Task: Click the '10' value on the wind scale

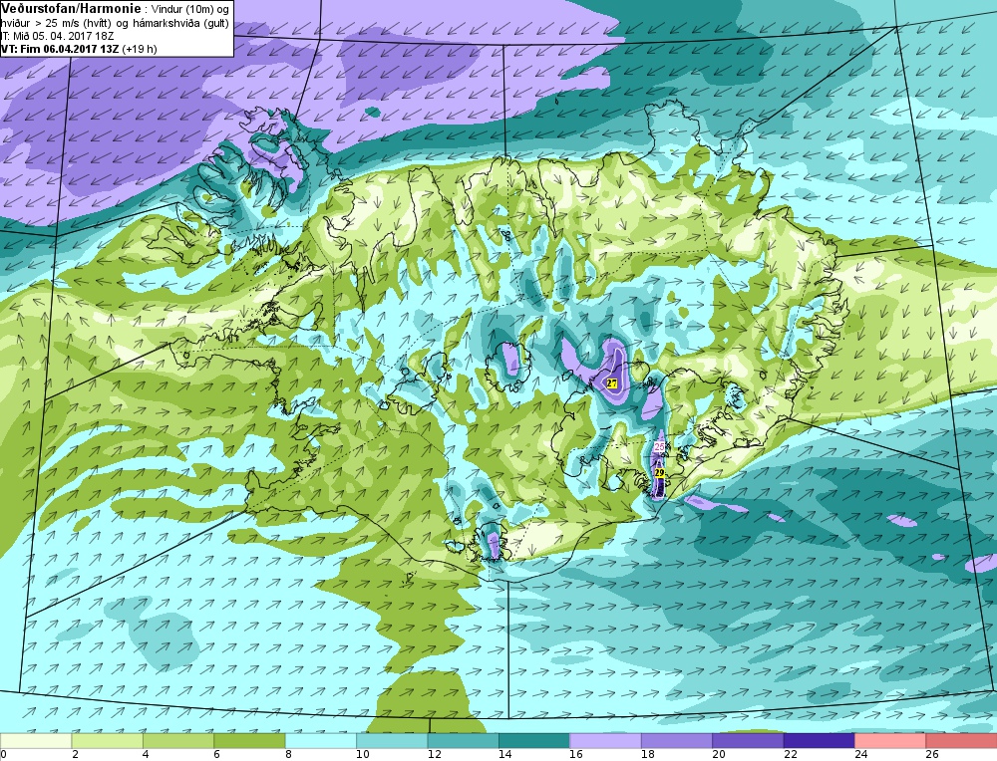Action: (362, 755)
